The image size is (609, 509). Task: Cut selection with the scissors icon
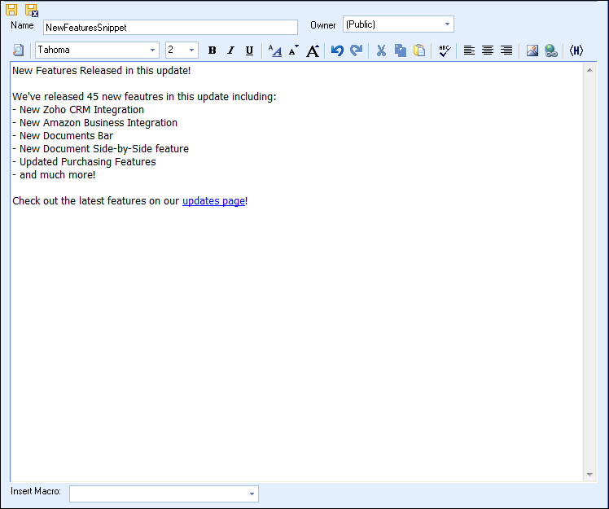(381, 50)
